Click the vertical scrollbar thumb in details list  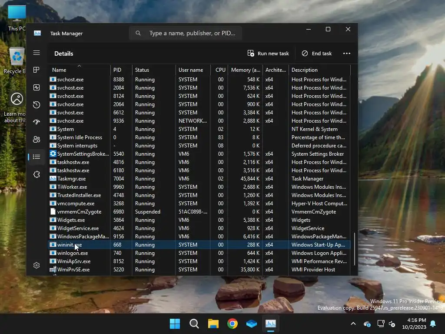pyautogui.click(x=355, y=249)
